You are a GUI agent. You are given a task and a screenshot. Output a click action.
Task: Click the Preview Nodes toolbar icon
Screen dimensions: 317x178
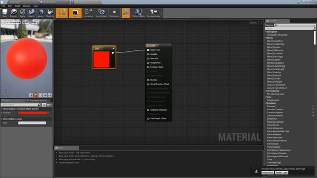tap(154, 13)
